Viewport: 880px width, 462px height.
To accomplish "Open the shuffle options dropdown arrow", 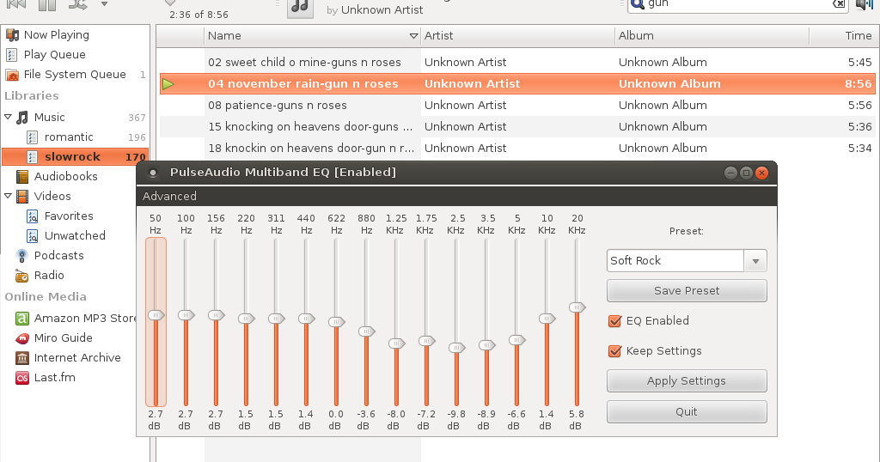I will tap(104, 4).
